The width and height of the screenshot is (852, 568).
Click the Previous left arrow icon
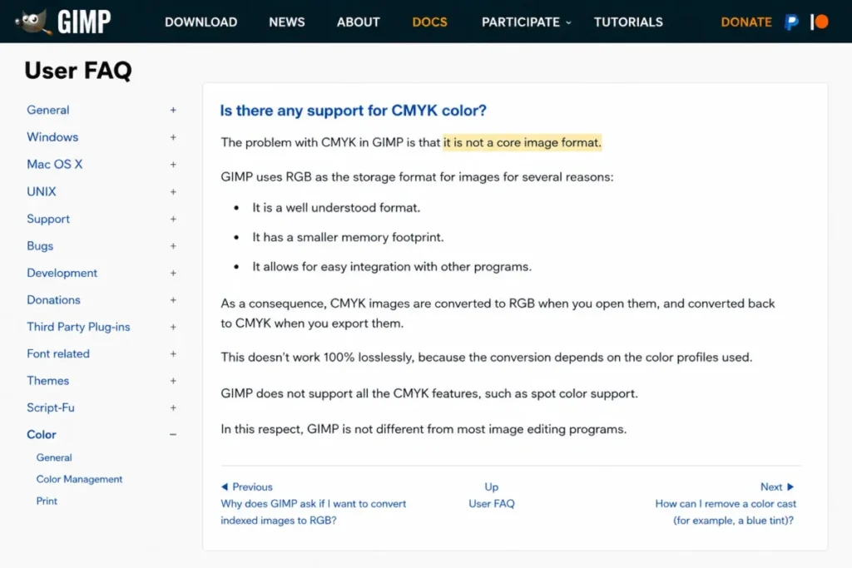225,487
